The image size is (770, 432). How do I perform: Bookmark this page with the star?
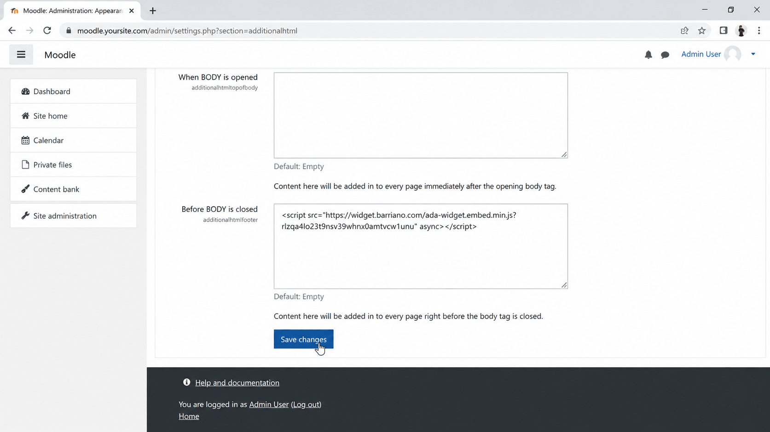(701, 31)
